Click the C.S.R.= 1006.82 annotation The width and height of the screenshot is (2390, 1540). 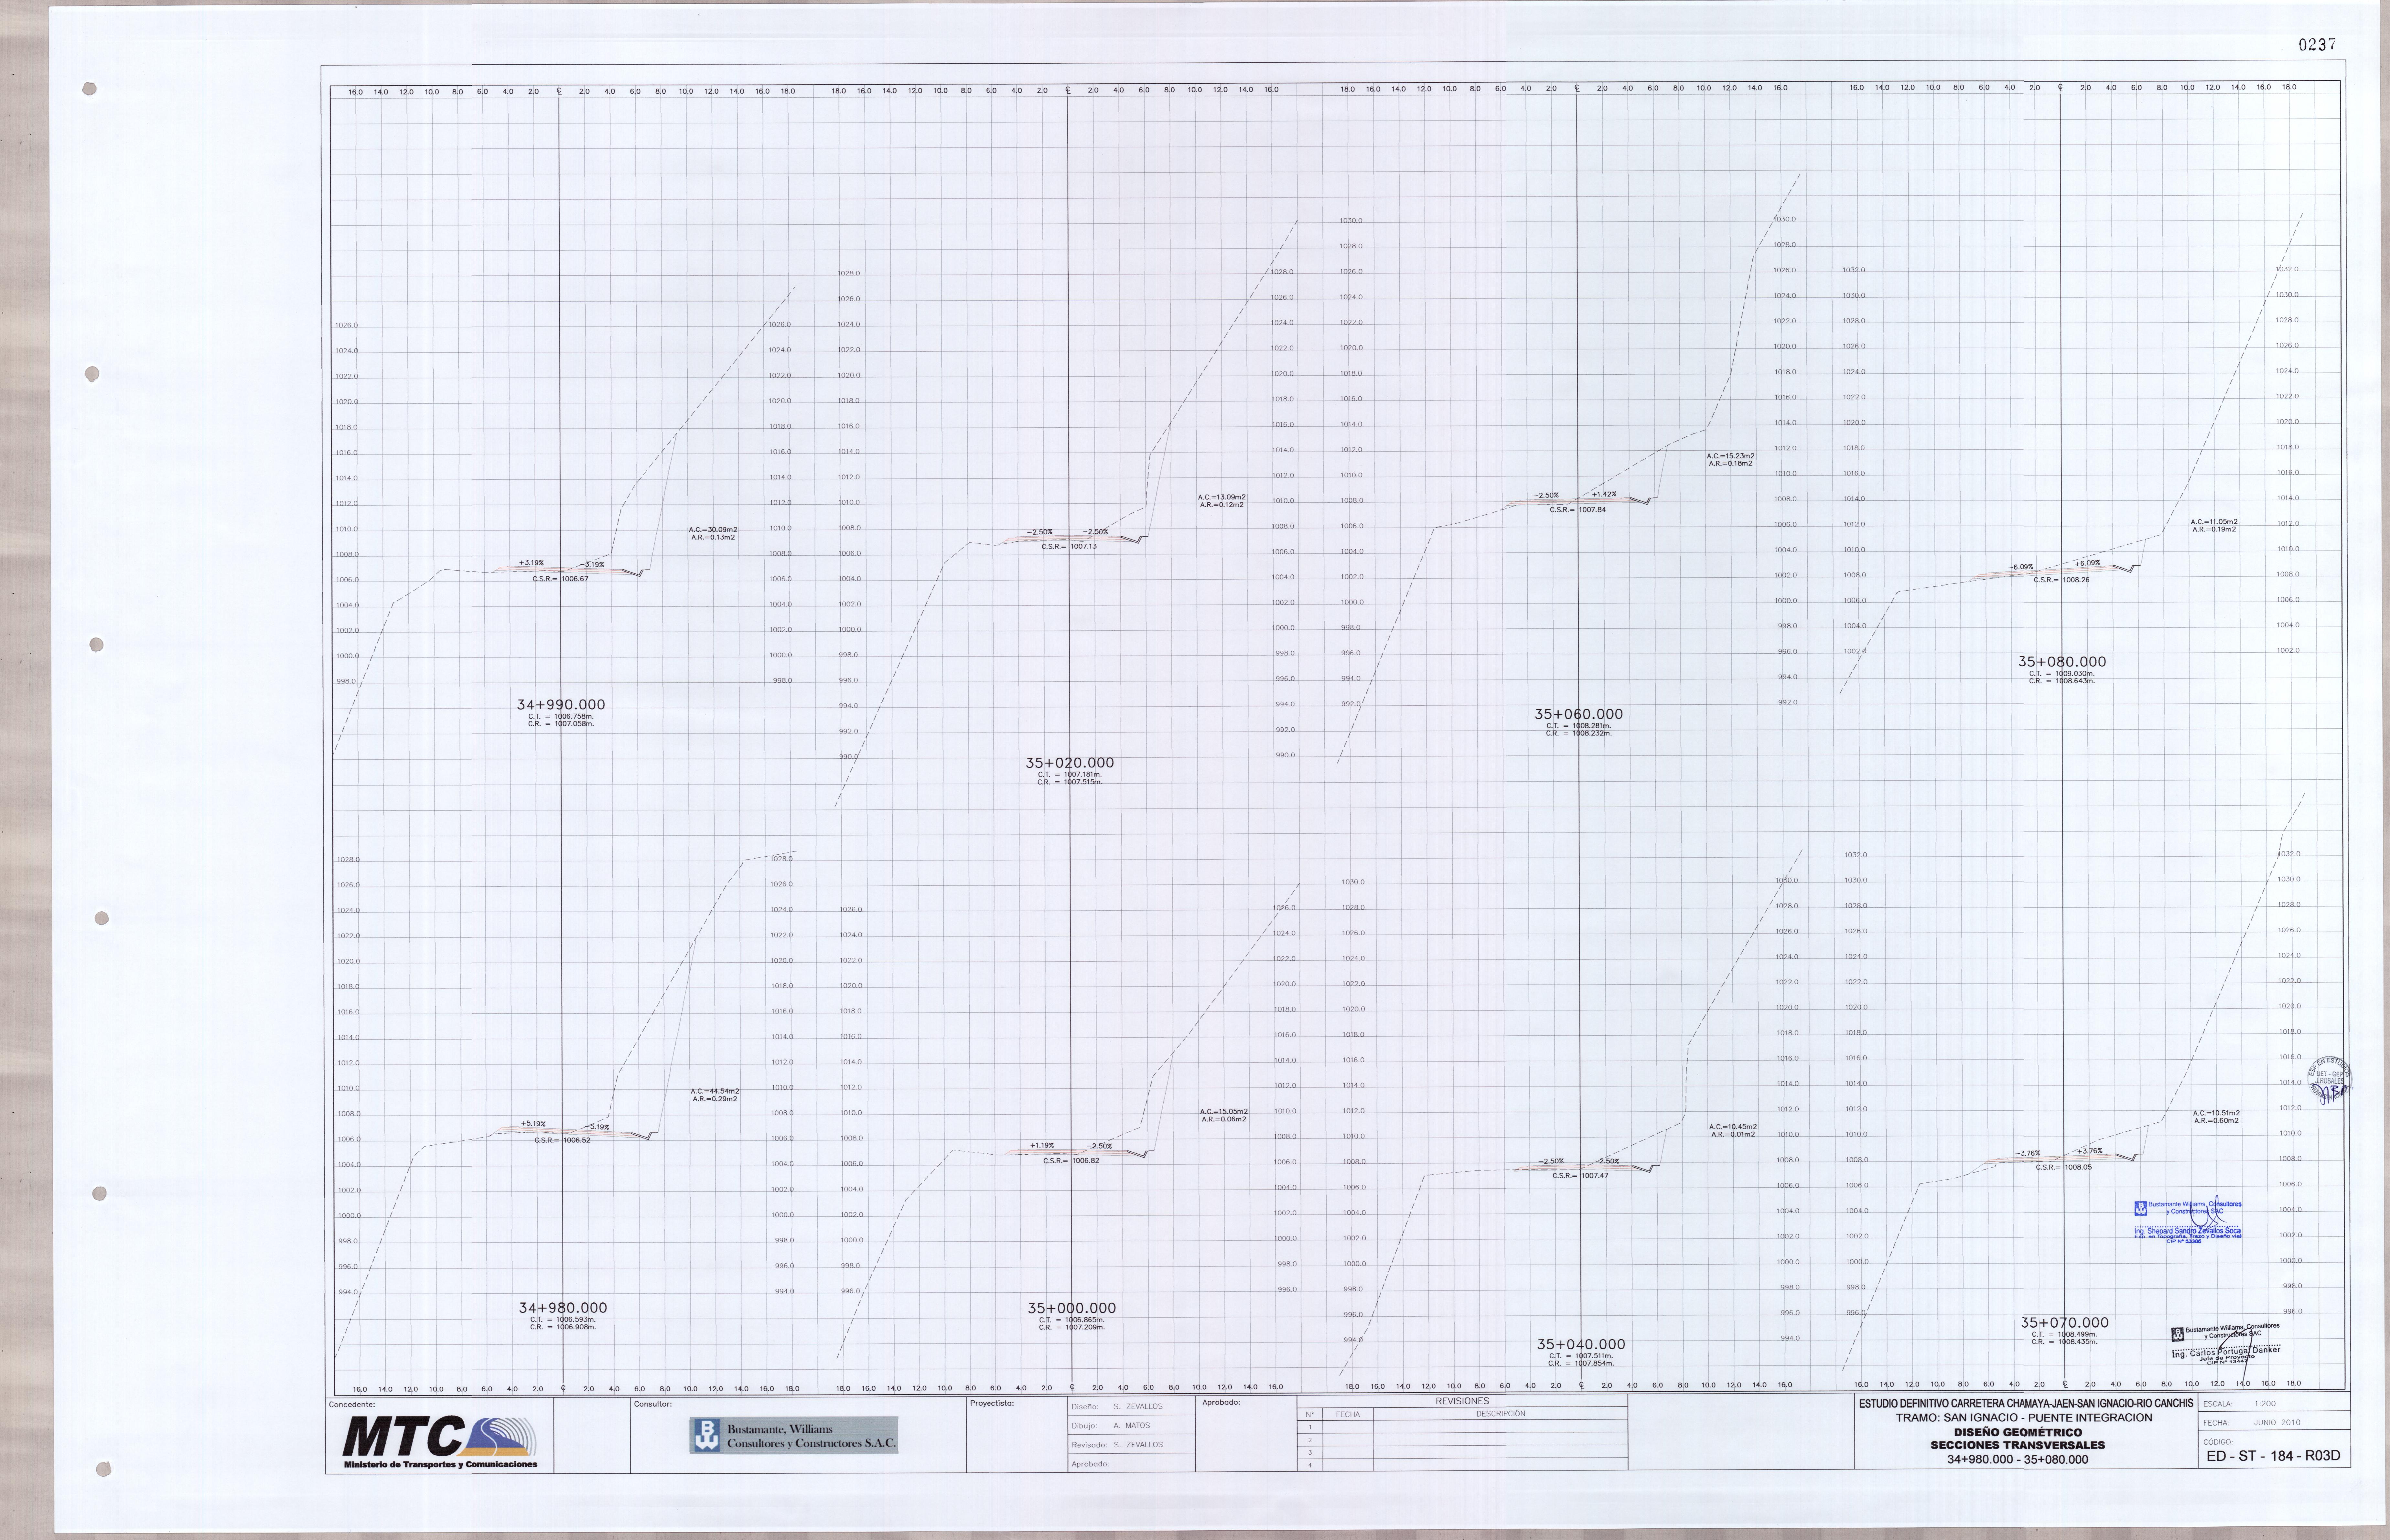click(x=1071, y=1161)
